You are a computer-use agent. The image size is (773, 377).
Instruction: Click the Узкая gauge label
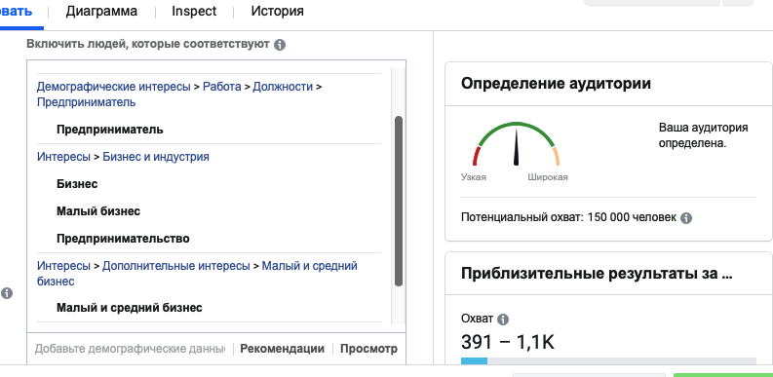point(474,177)
